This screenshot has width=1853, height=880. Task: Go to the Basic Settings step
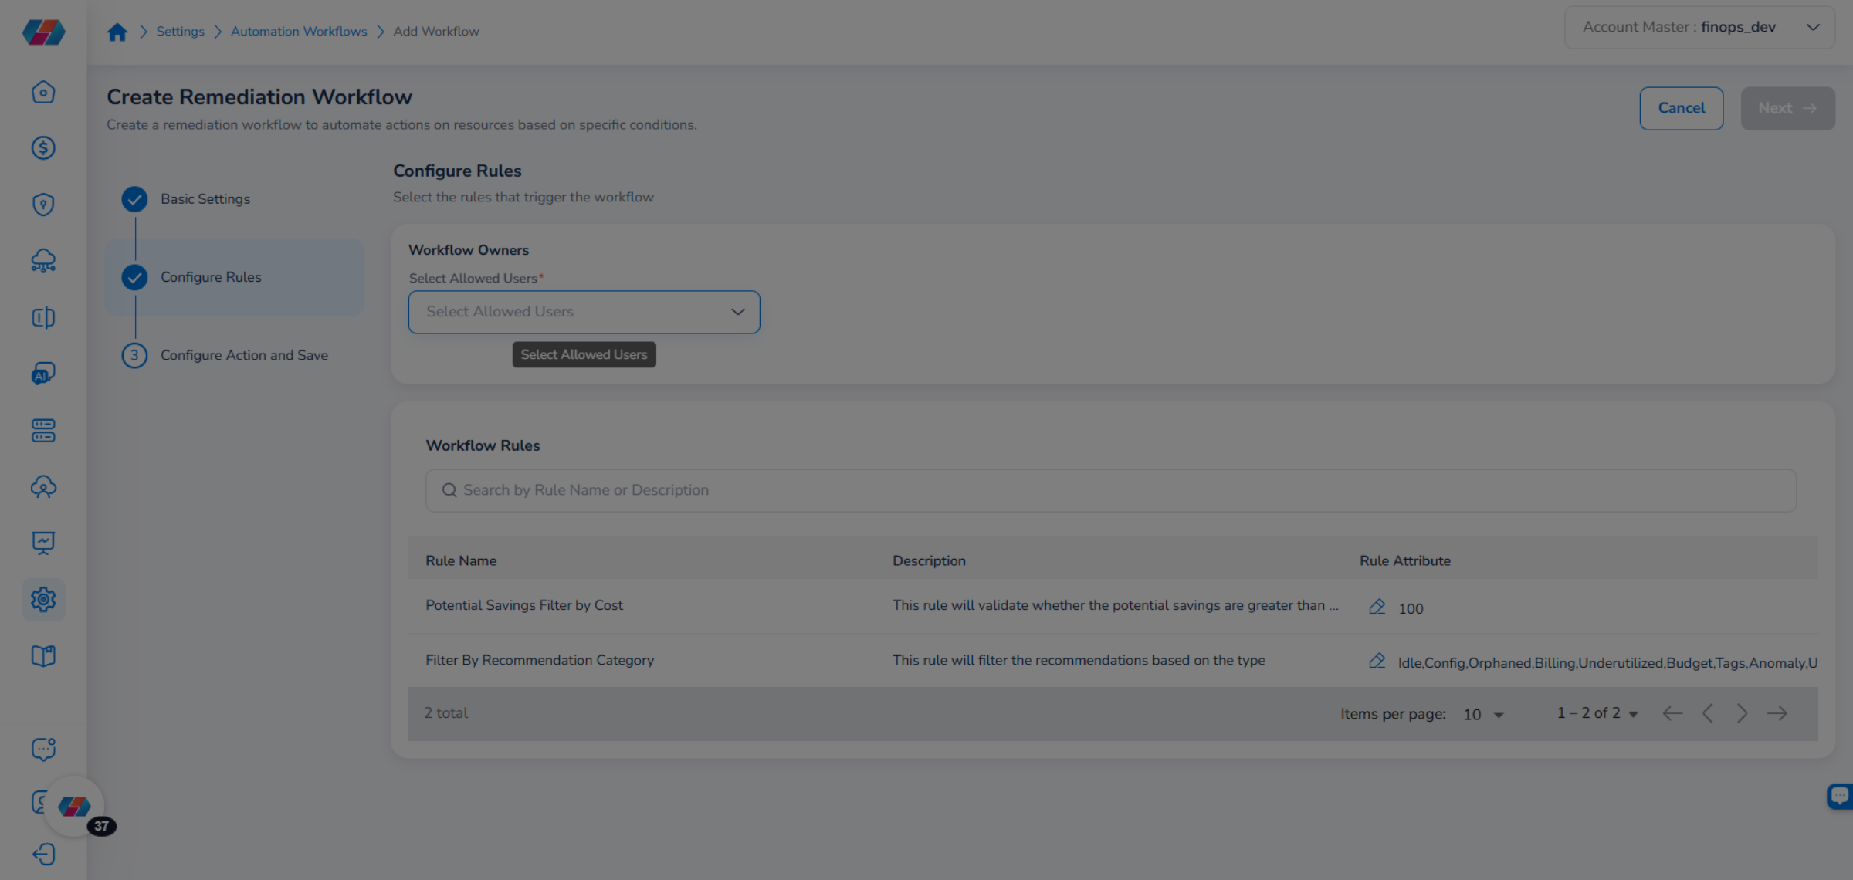point(205,199)
